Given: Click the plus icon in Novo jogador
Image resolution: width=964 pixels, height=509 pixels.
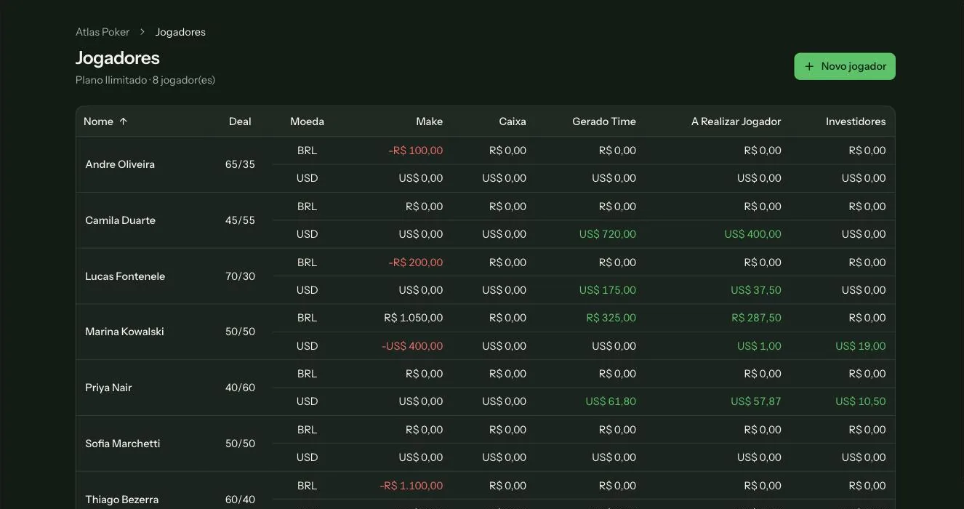Looking at the screenshot, I should coord(809,66).
